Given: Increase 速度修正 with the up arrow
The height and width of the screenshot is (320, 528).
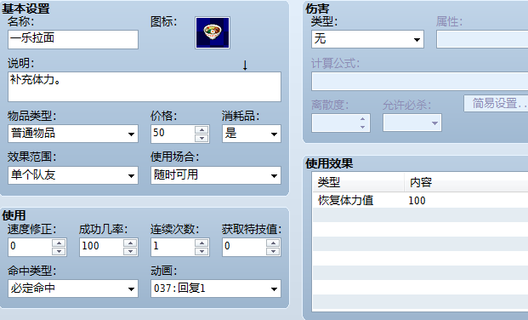Looking at the screenshot, I should click(x=59, y=243).
